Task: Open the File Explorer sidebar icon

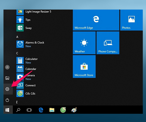Action: click(x=7, y=78)
